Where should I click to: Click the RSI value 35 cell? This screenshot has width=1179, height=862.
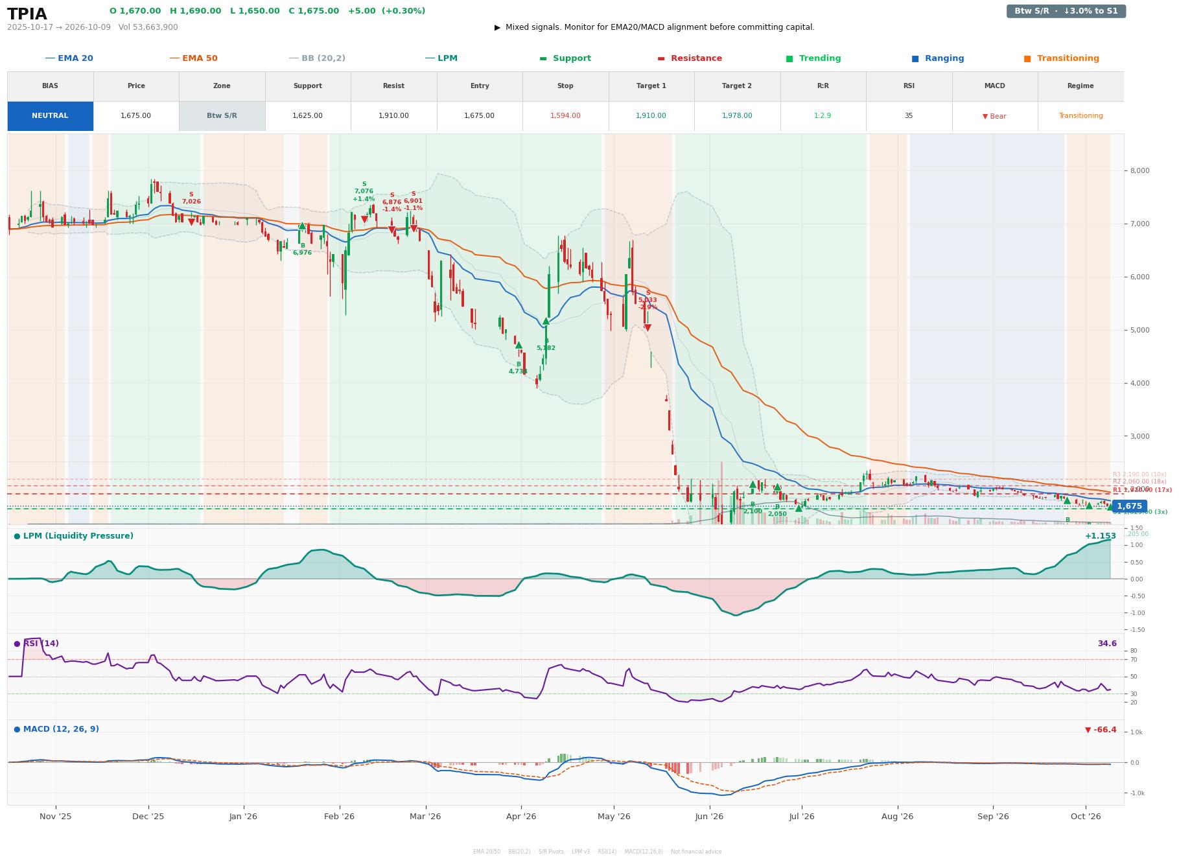909,116
